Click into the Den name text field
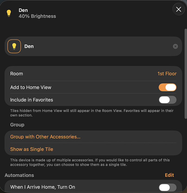Screen dimensions: 187x193 coord(95,46)
